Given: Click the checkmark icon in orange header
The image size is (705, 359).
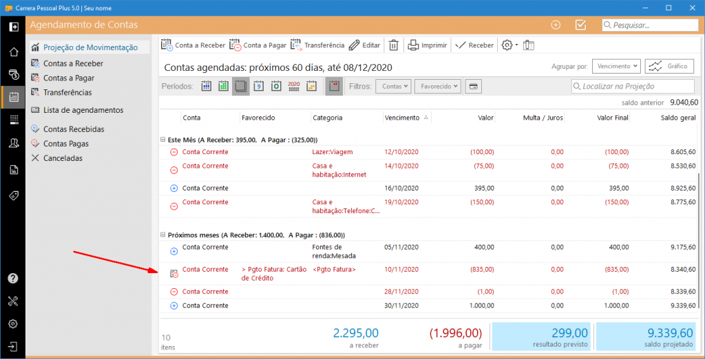Looking at the screenshot, I should click(580, 25).
